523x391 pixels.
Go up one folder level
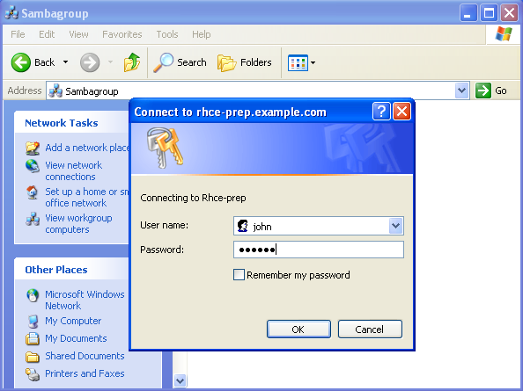tap(132, 62)
